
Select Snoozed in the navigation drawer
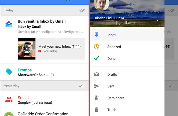point(114,47)
